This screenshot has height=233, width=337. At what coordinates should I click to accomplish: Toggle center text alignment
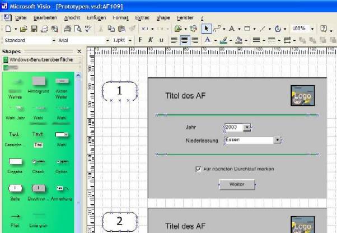point(185,40)
